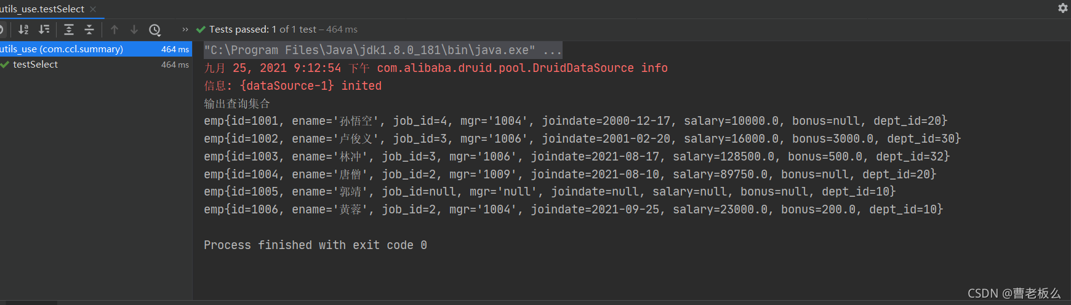Click the emp id=1003 output row
The width and height of the screenshot is (1071, 305).
click(577, 157)
